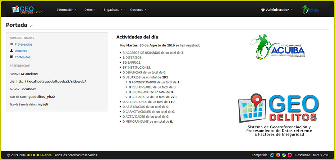Click the Preferencias gear icon
Viewport: 335px width, 160px height.
12,44
